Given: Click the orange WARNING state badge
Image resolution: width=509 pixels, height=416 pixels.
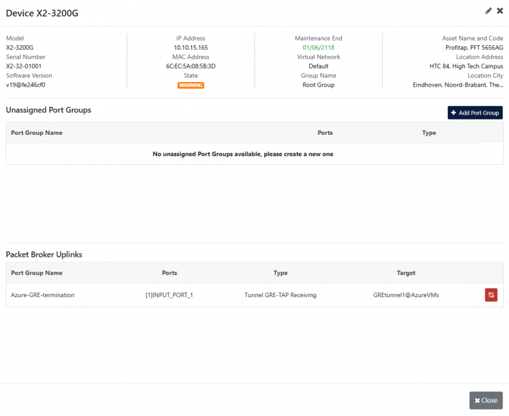Looking at the screenshot, I should point(191,85).
